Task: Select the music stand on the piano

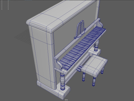Action: pos(80,29)
